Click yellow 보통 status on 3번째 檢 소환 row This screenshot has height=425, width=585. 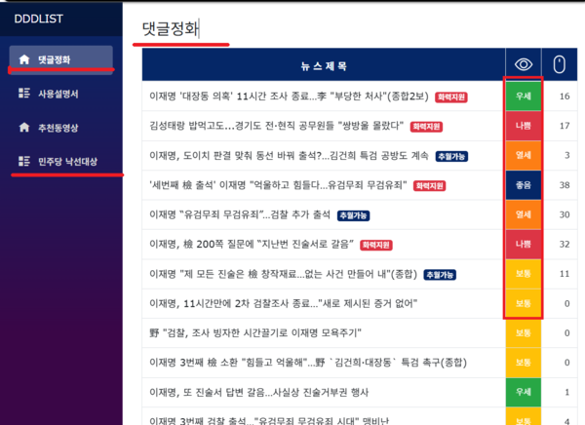[524, 363]
